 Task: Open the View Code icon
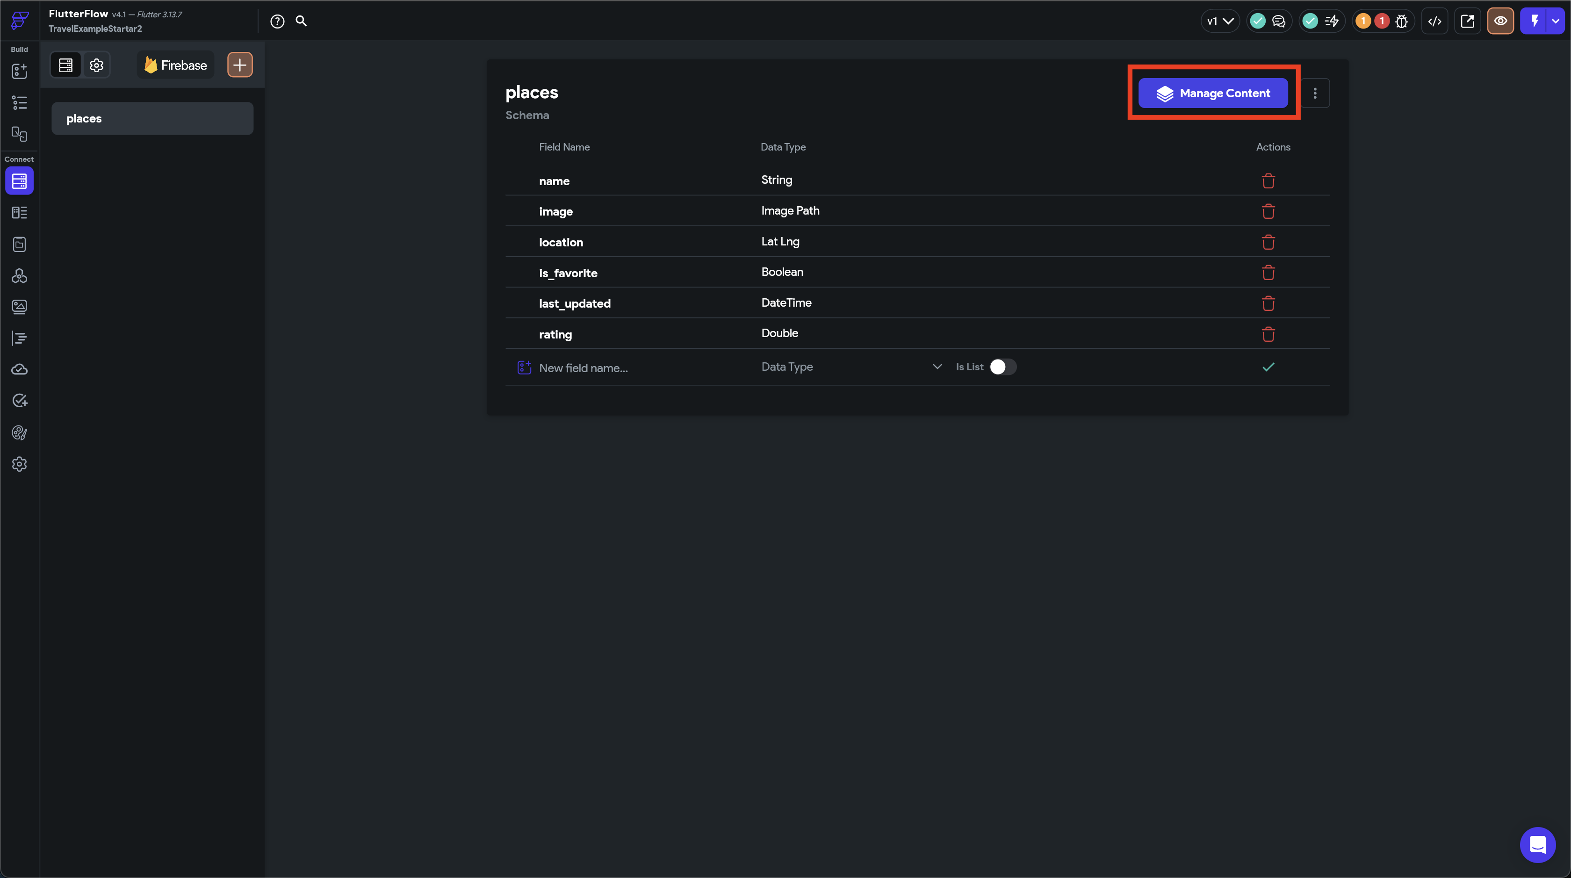click(x=1434, y=22)
